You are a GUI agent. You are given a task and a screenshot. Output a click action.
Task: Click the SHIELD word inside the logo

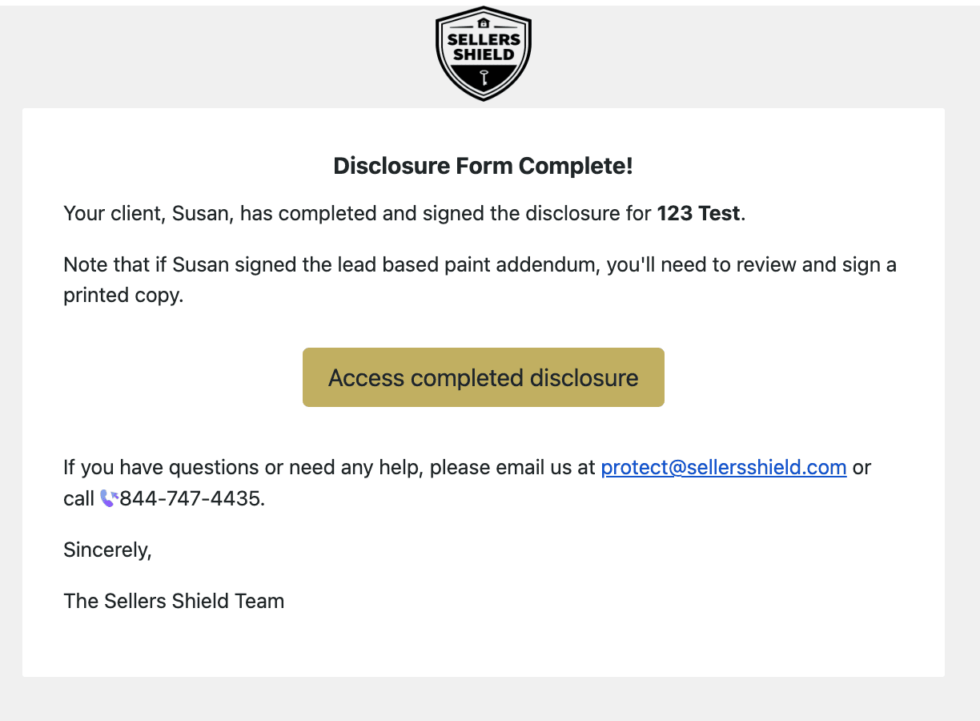(x=484, y=55)
